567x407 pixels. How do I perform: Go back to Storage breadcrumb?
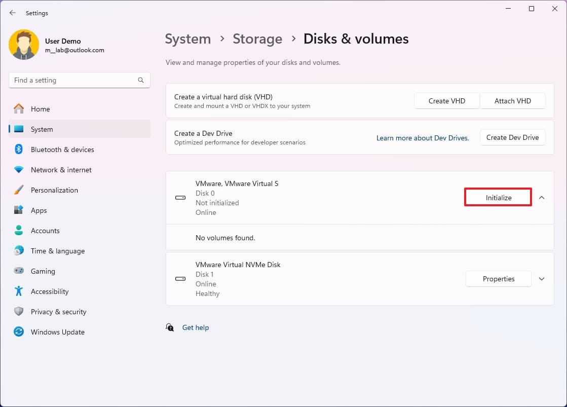point(257,39)
